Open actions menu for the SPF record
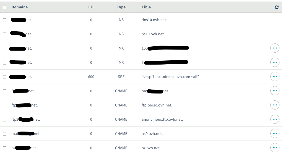The image size is (283, 155). click(x=275, y=76)
